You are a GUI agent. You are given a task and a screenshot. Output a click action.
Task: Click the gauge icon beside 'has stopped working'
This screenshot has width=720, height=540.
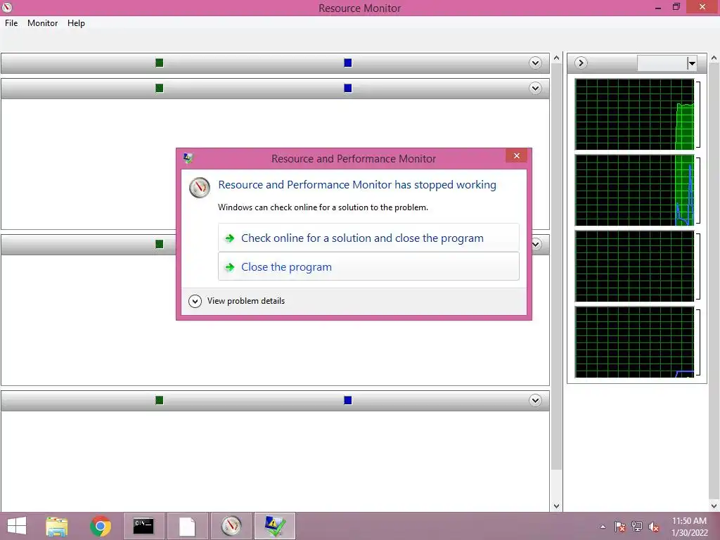pos(200,187)
